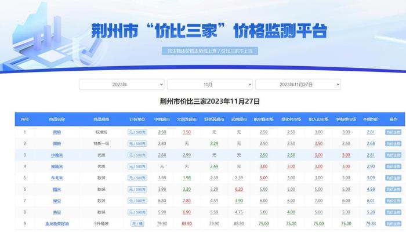Click the banner subtitle text below the title
Viewport: 406px width, 232px height.
tap(209, 51)
